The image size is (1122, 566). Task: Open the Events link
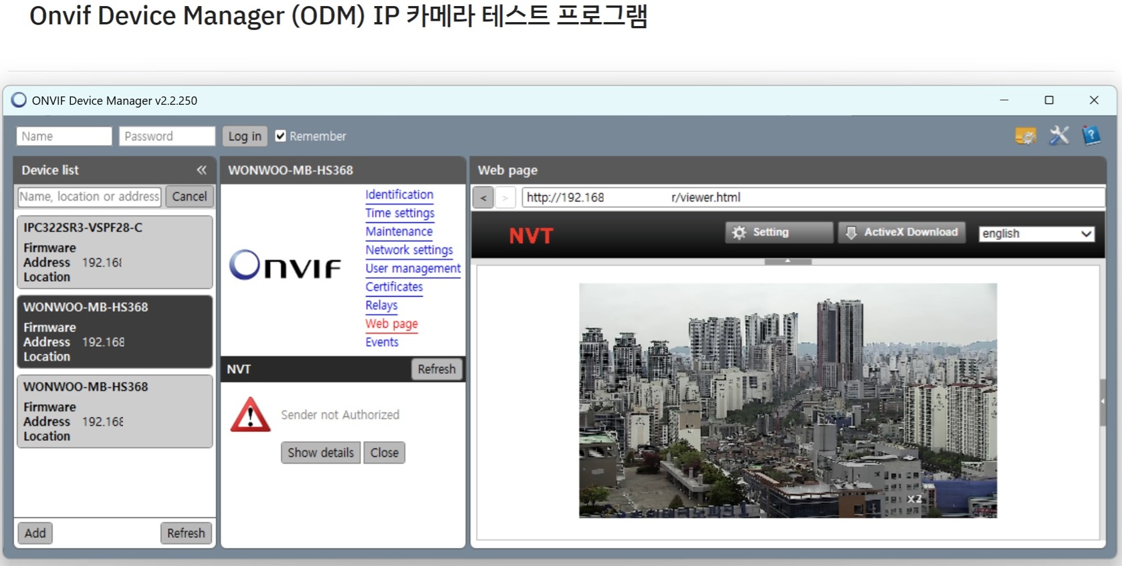382,342
